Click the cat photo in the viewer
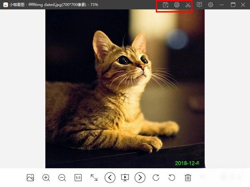 pos(125,89)
